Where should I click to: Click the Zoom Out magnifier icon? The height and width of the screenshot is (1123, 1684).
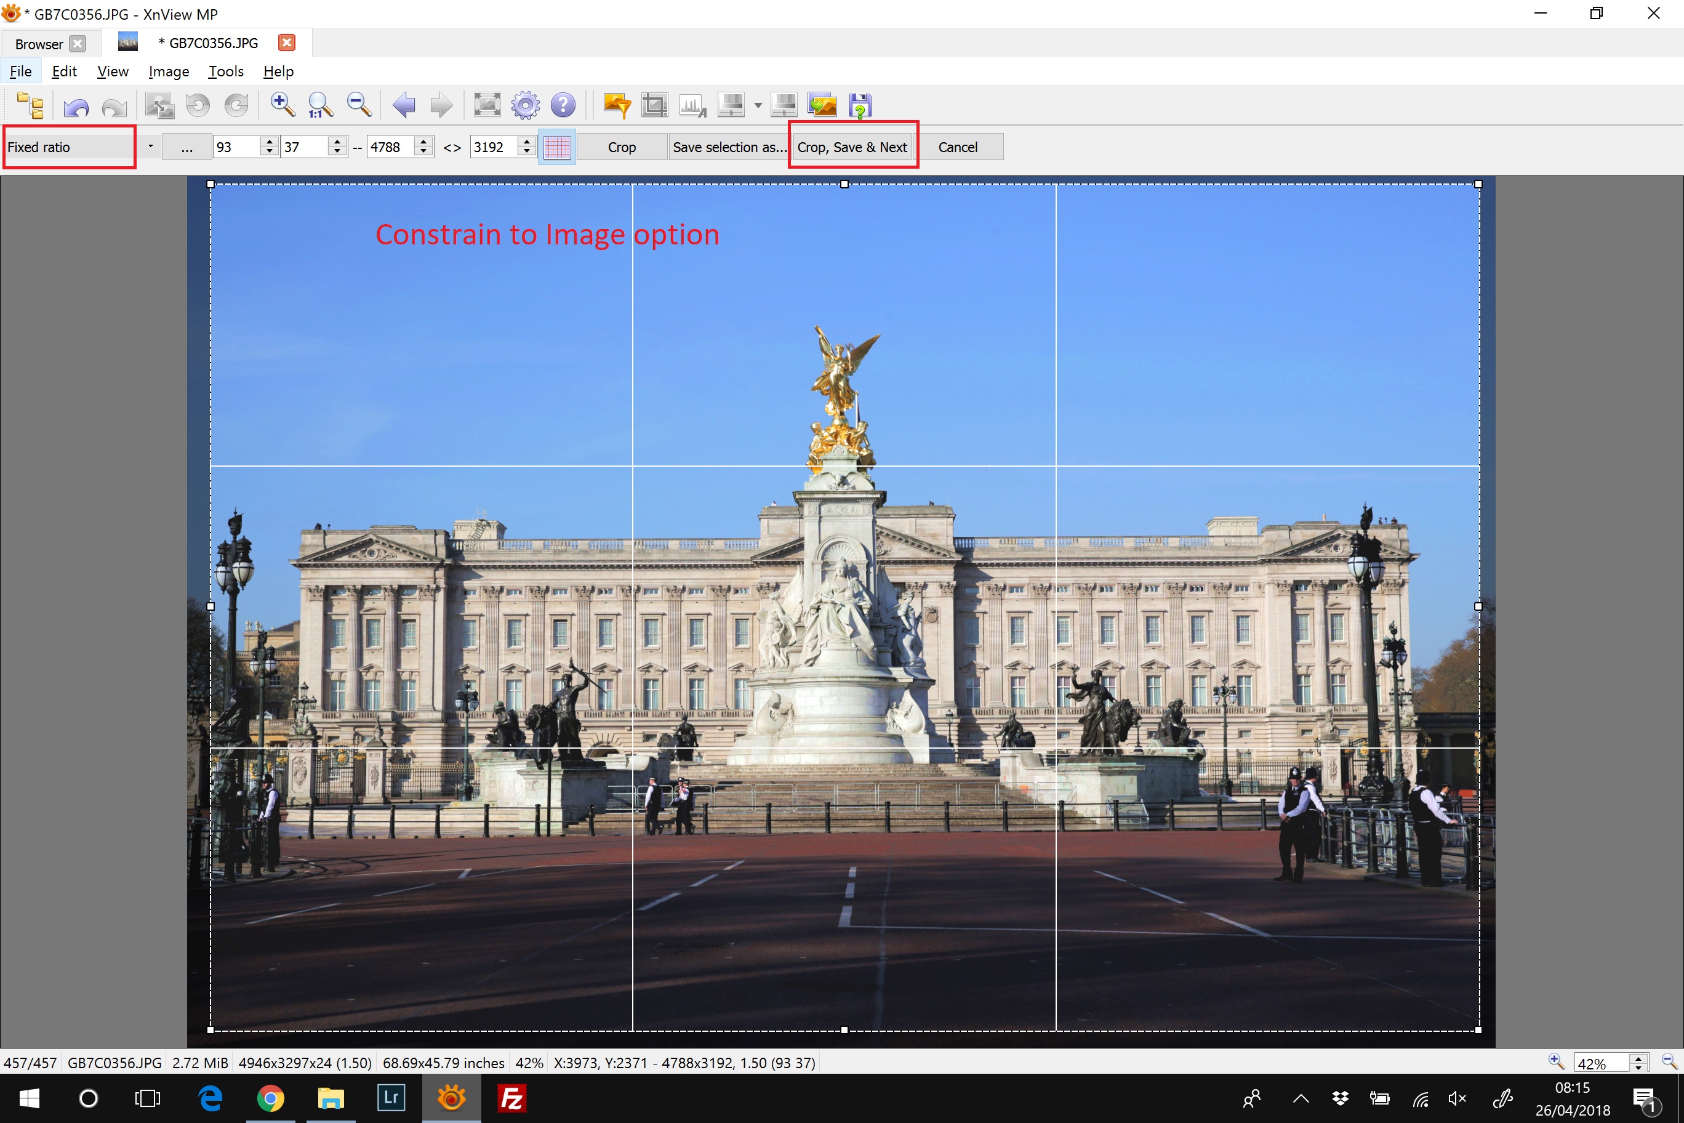(359, 105)
